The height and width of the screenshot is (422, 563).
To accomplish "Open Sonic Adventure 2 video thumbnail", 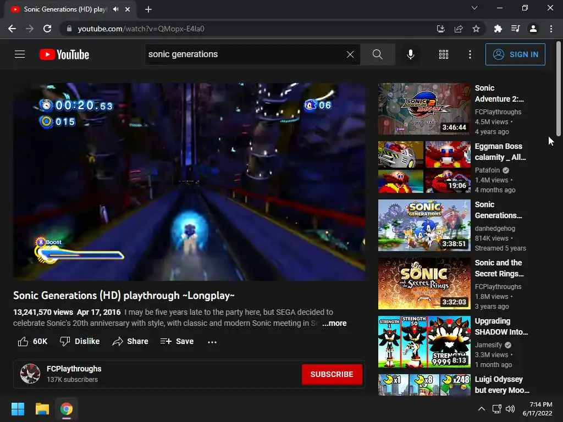I will click(424, 109).
